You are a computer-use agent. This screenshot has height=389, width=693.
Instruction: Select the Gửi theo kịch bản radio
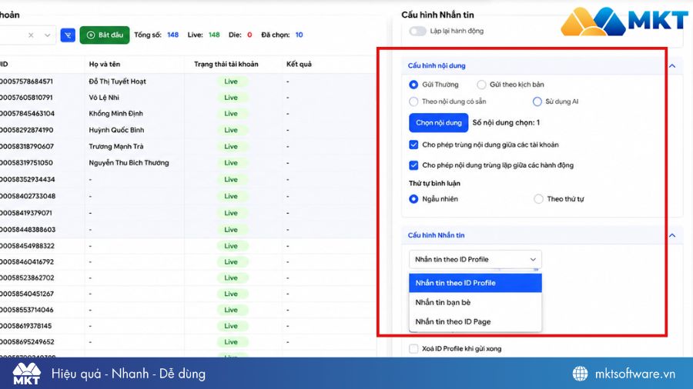coord(481,85)
